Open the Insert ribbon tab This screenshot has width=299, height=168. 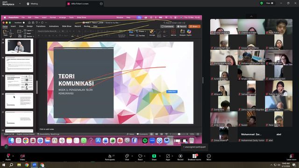pos(13,26)
